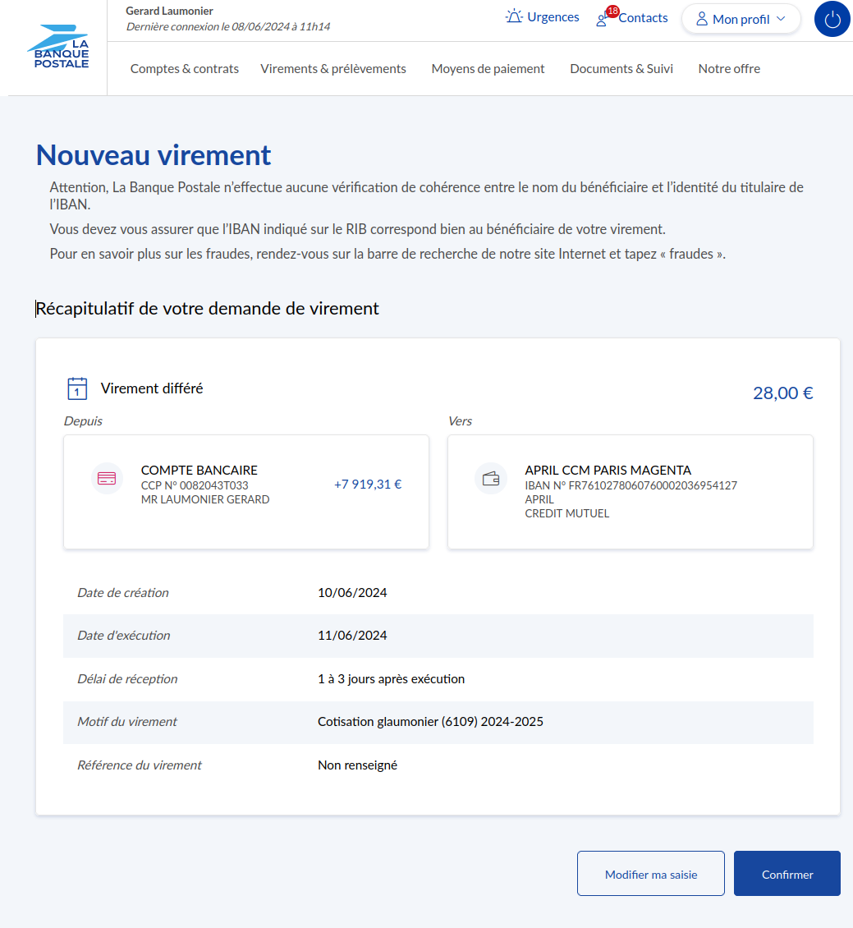The image size is (853, 928).
Task: Click Modifier ma saisie button
Action: [x=651, y=874]
